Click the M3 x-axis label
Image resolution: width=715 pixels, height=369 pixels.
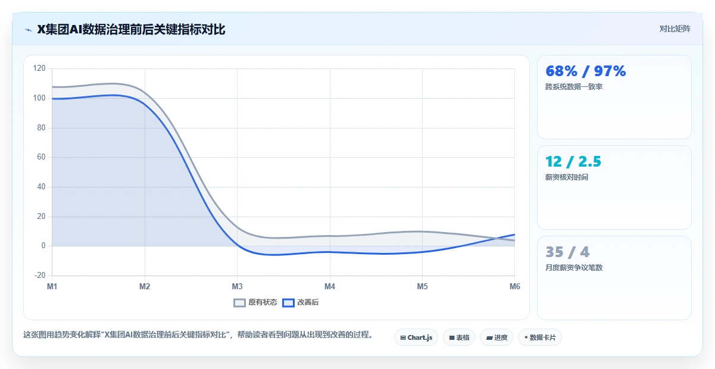pyautogui.click(x=237, y=286)
